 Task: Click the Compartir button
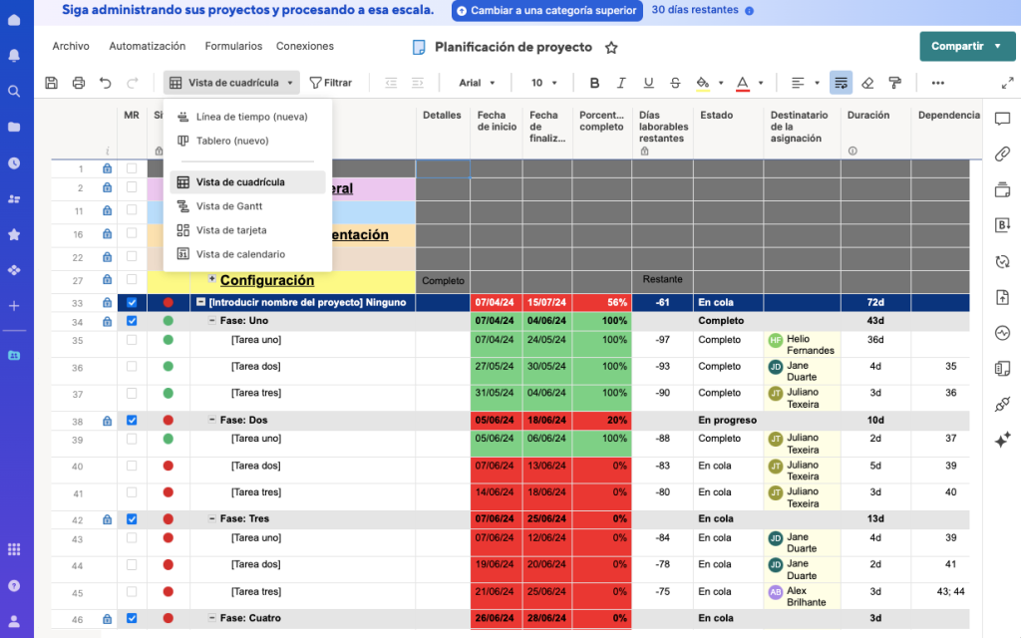[x=957, y=46]
